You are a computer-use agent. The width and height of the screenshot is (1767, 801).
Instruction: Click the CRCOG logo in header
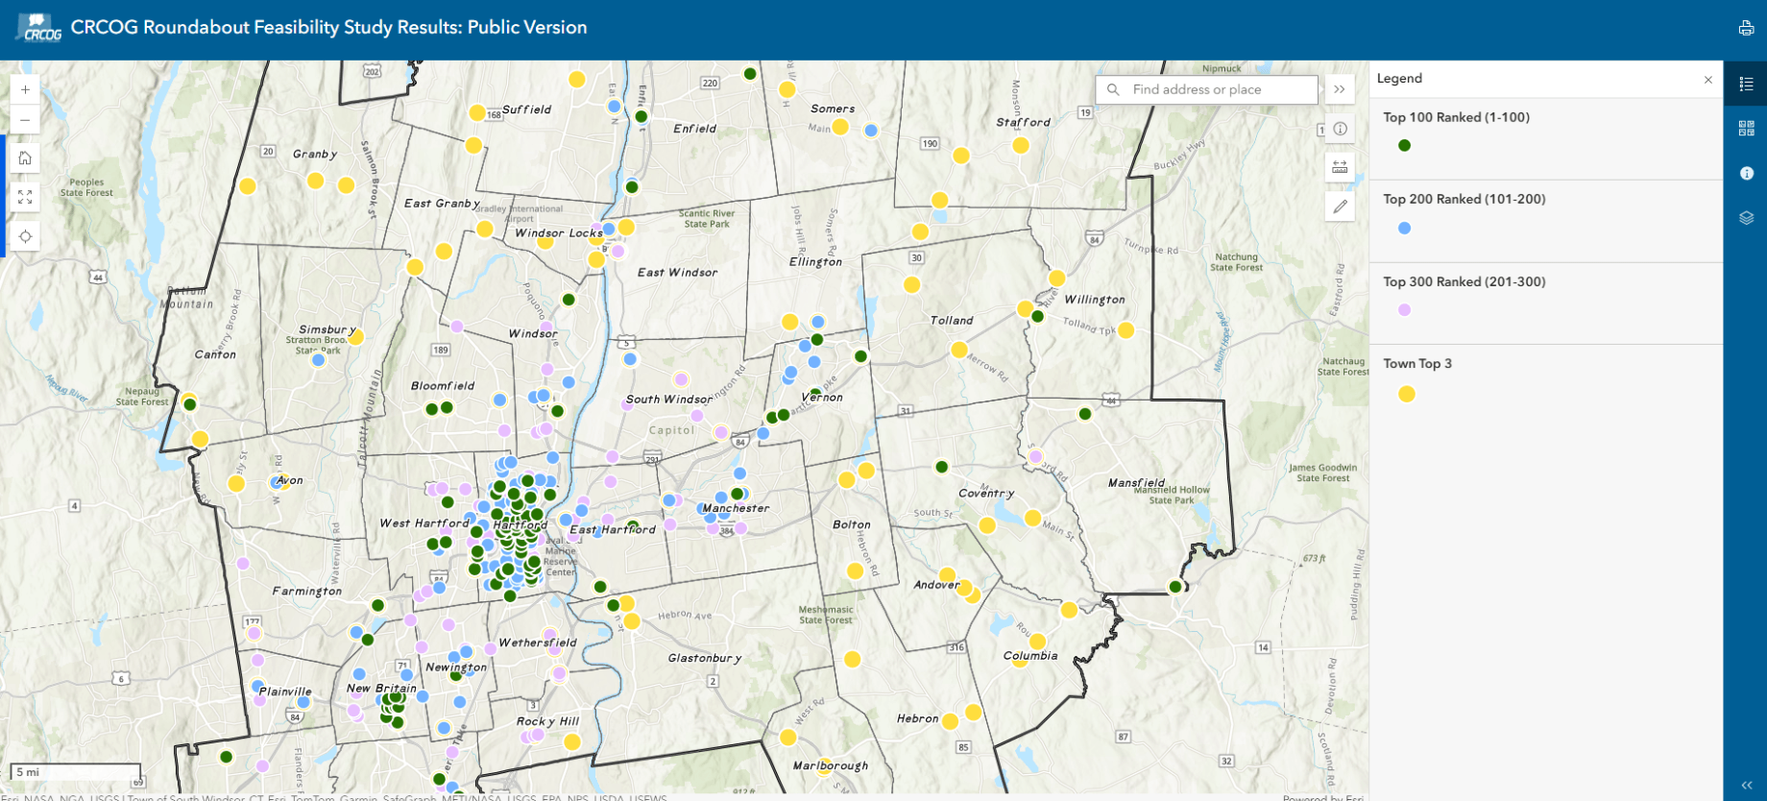39,28
